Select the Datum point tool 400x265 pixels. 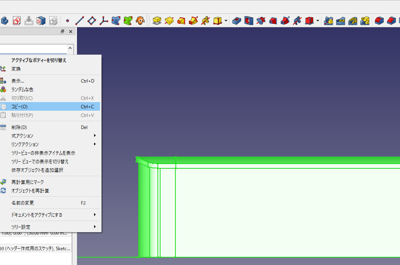tap(68, 20)
